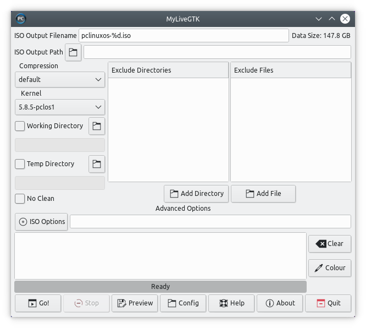Image resolution: width=366 pixels, height=328 pixels.
Task: Expand the Compression dropdown
Action: 60,80
